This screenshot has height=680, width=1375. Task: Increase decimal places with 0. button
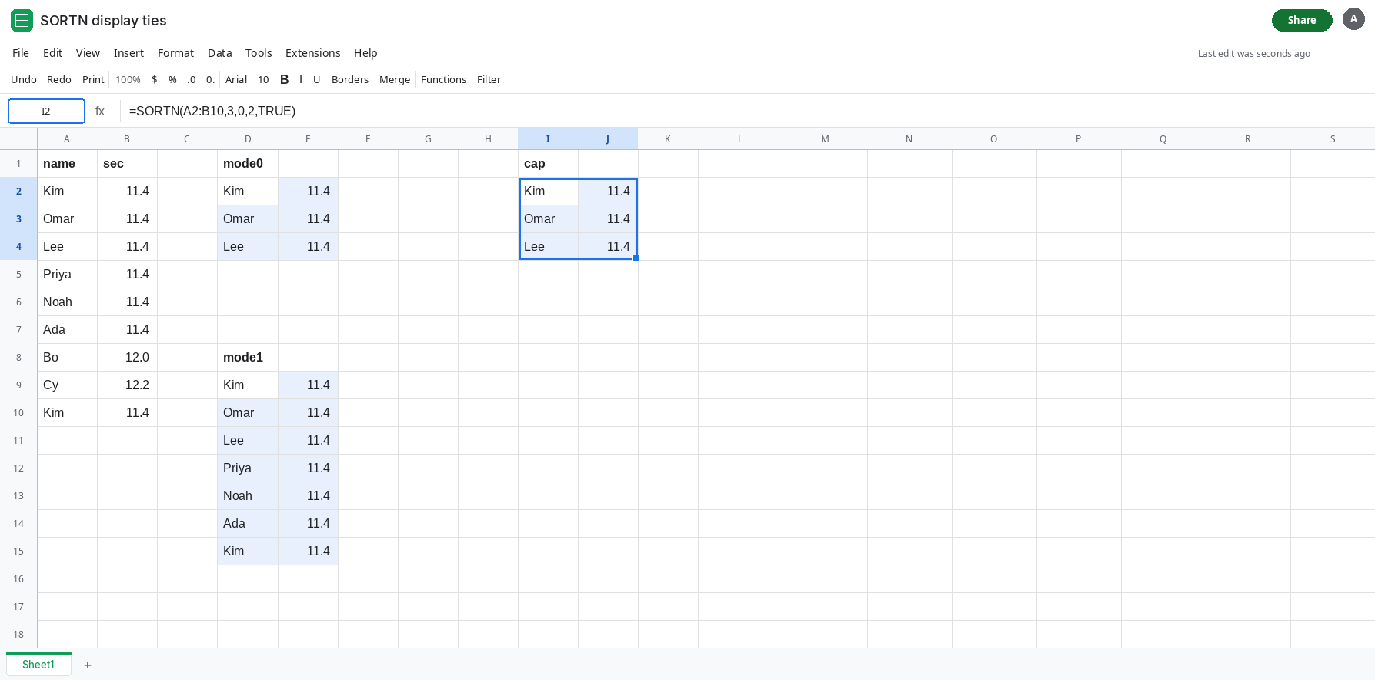pos(210,79)
